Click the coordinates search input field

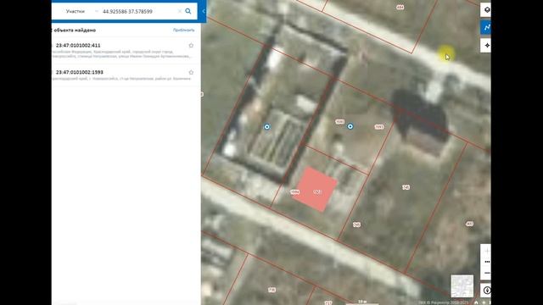click(x=138, y=11)
